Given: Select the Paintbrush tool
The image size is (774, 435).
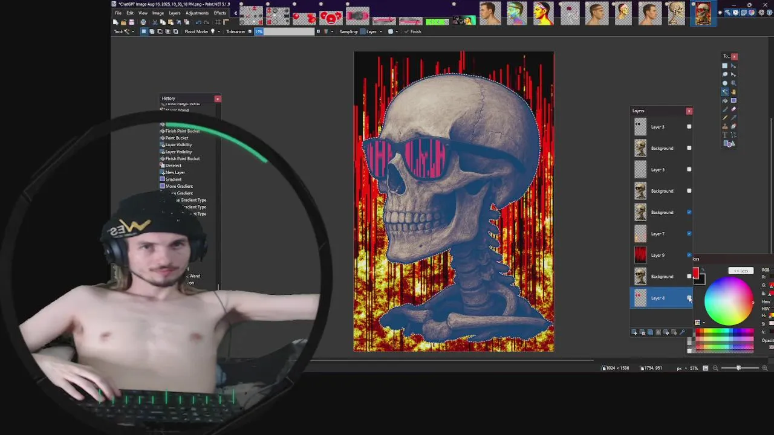Looking at the screenshot, I should point(724,109).
